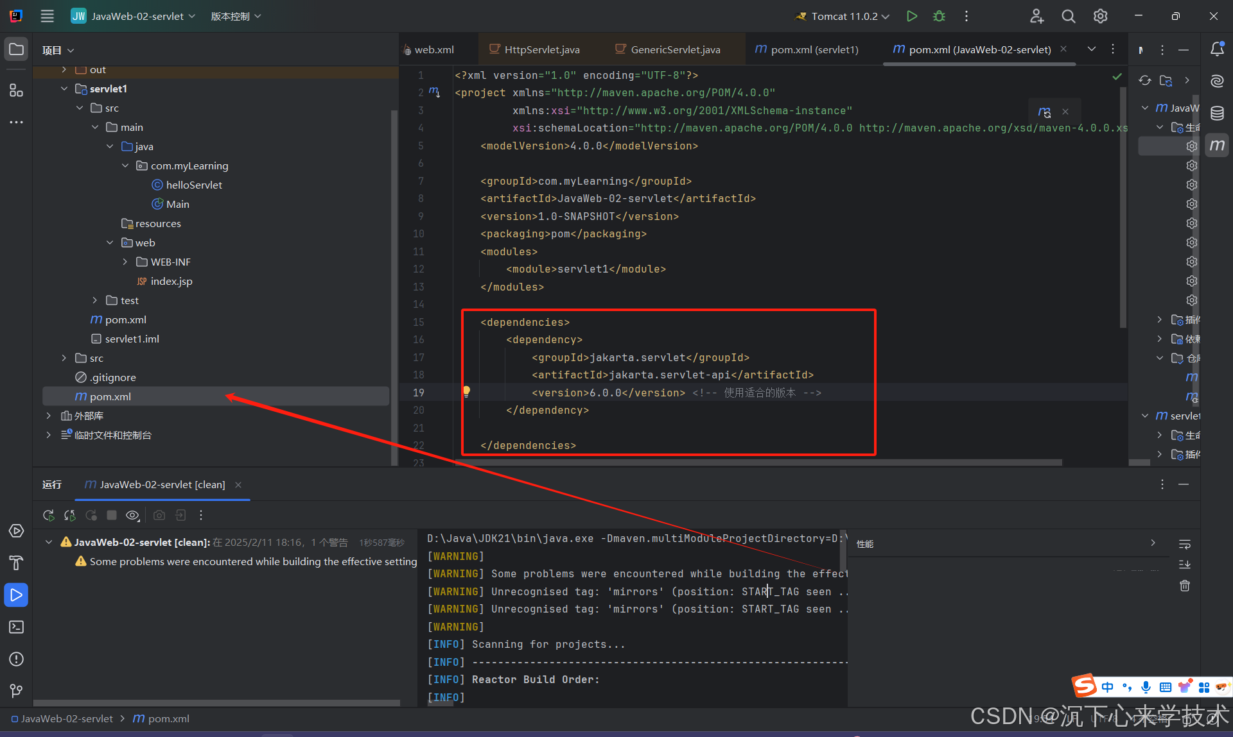Open the Terminal tool window
Screen dimensions: 1233x737
[x=16, y=627]
